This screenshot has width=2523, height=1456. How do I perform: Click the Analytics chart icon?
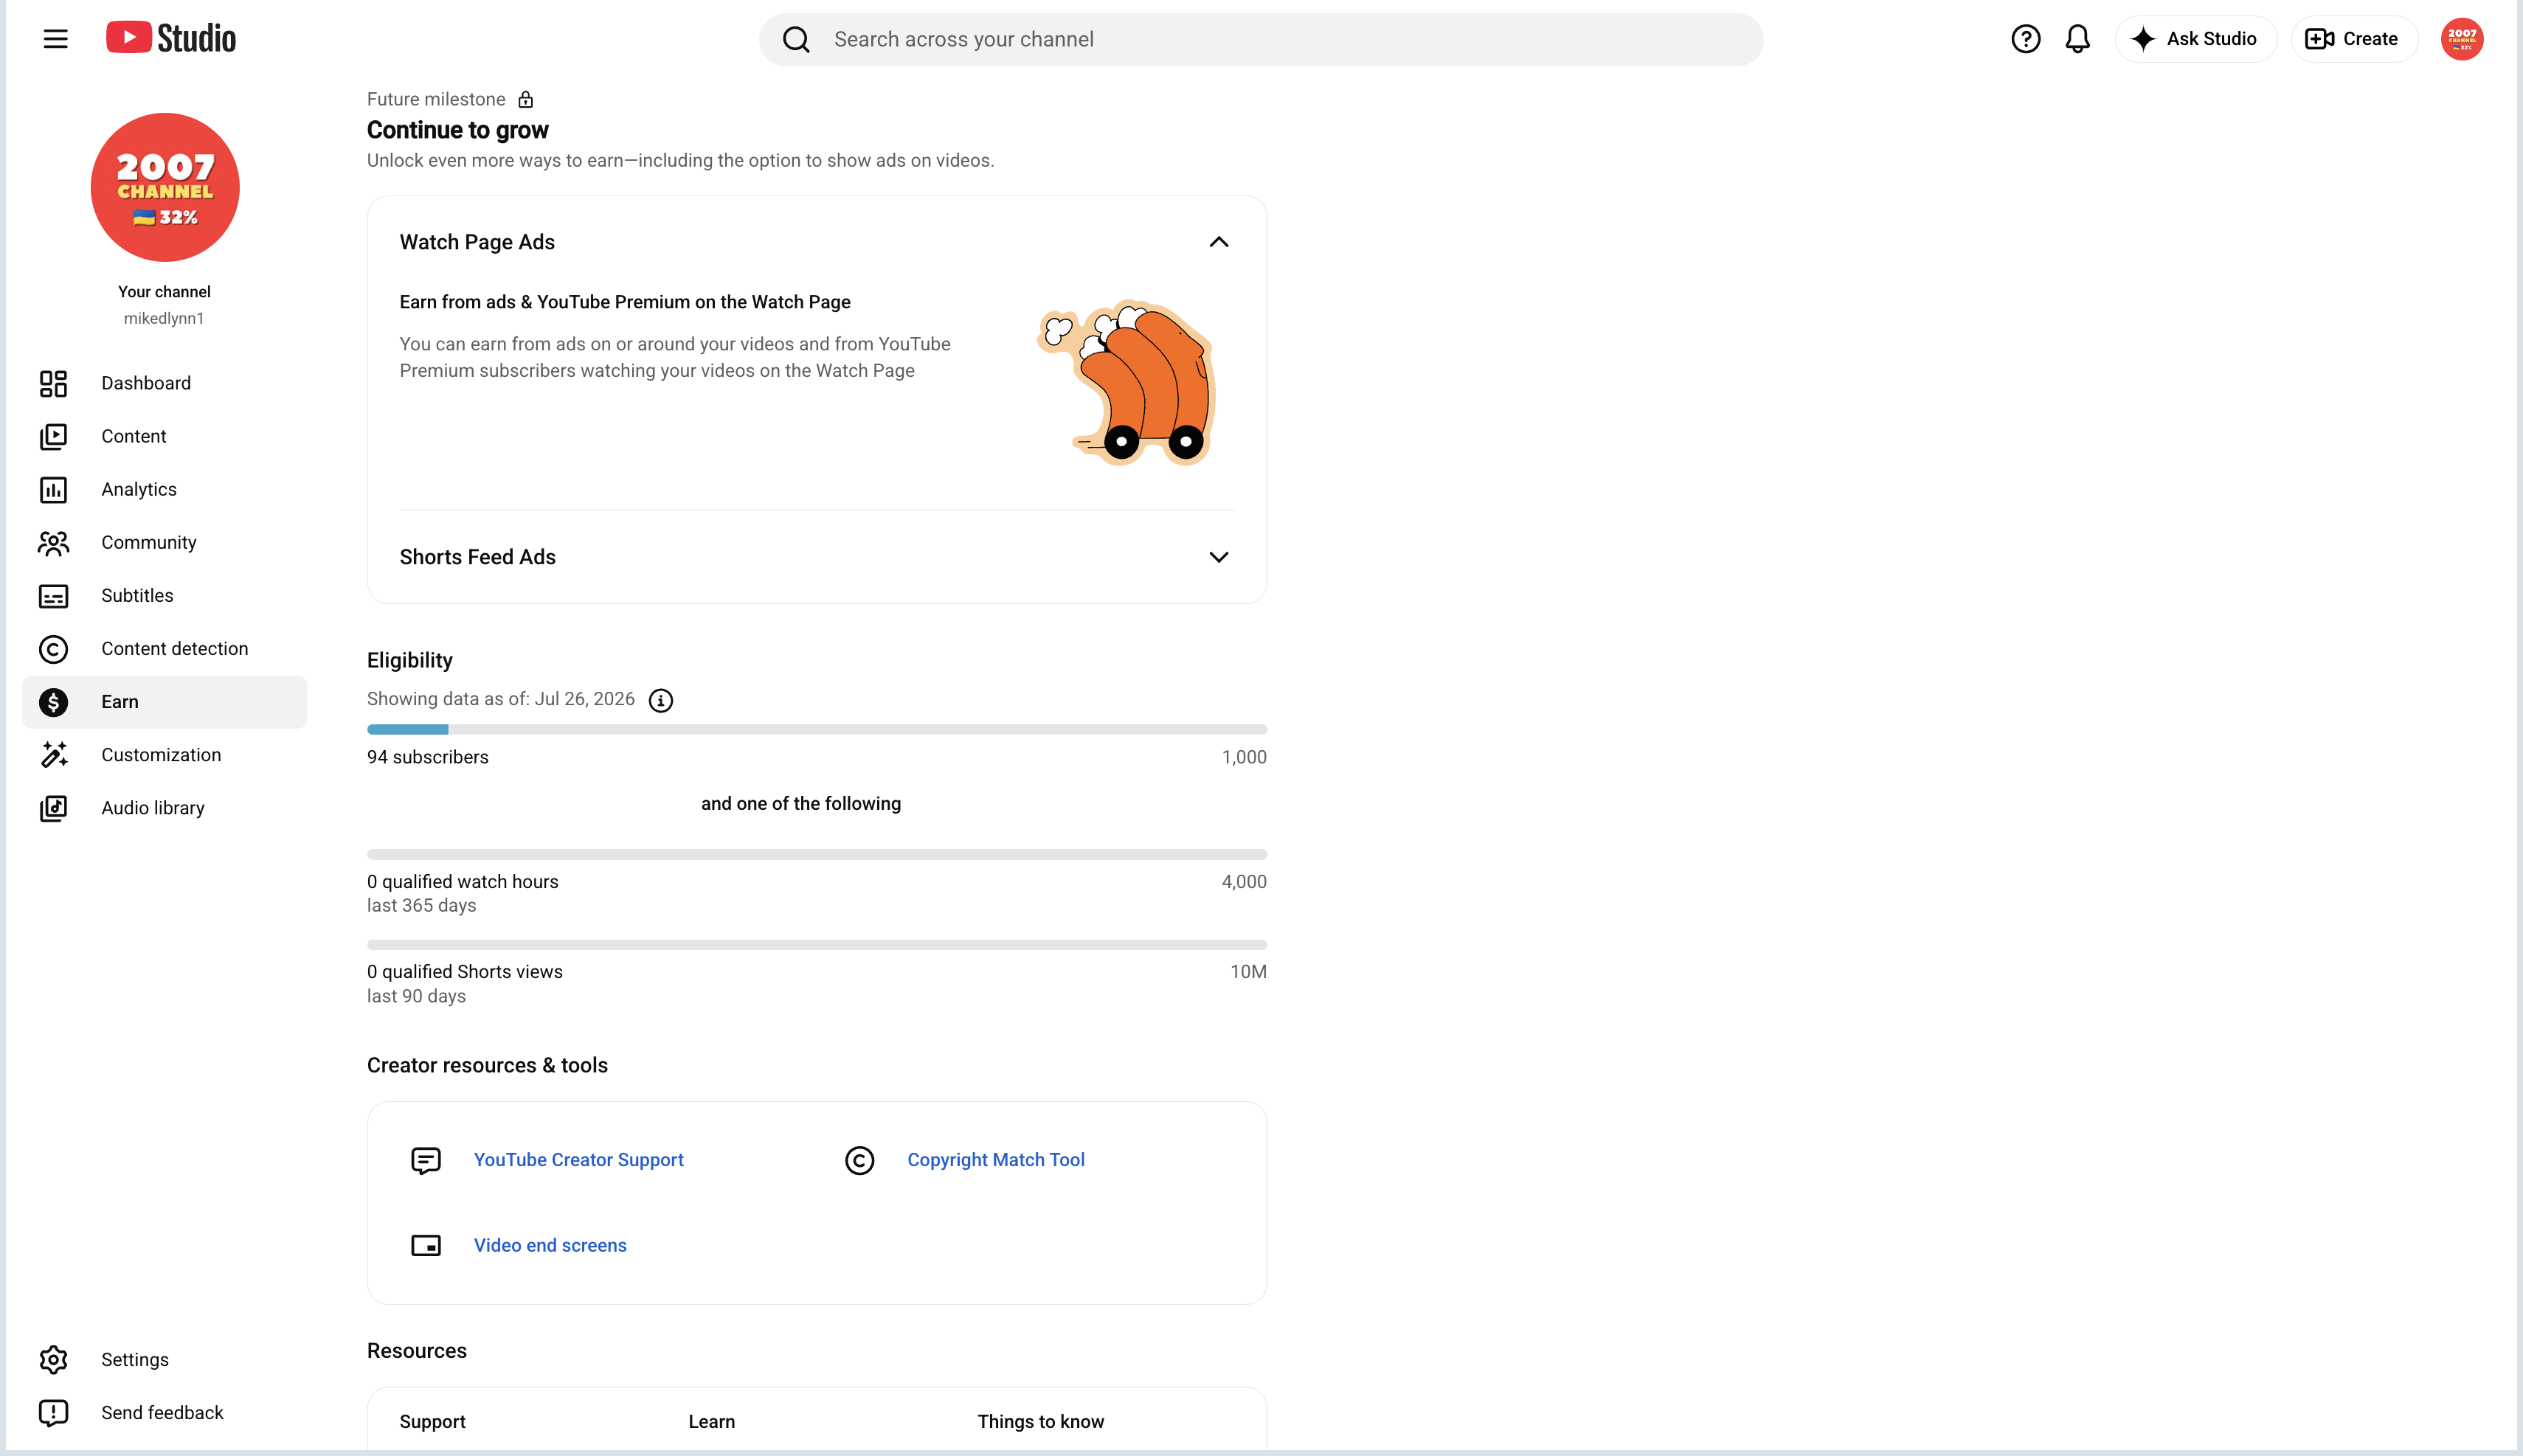(x=53, y=489)
